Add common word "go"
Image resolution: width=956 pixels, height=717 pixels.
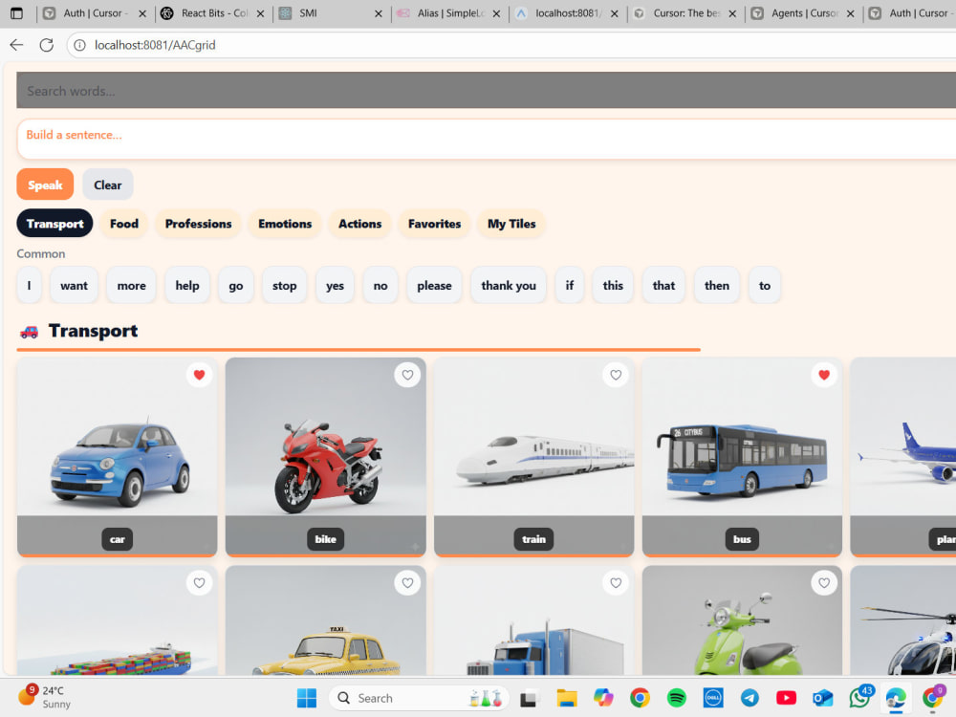pos(236,285)
